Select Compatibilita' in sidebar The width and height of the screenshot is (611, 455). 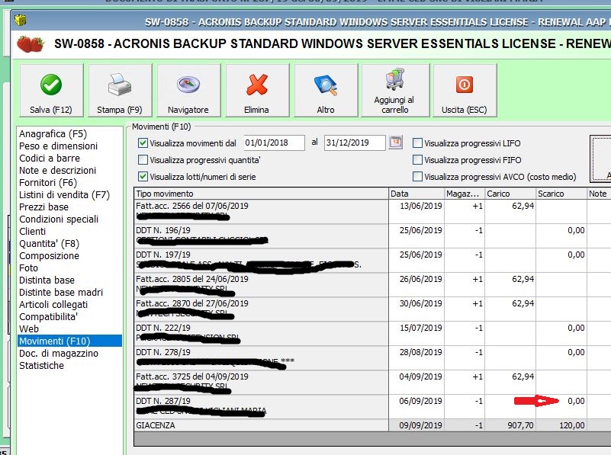[x=48, y=316]
